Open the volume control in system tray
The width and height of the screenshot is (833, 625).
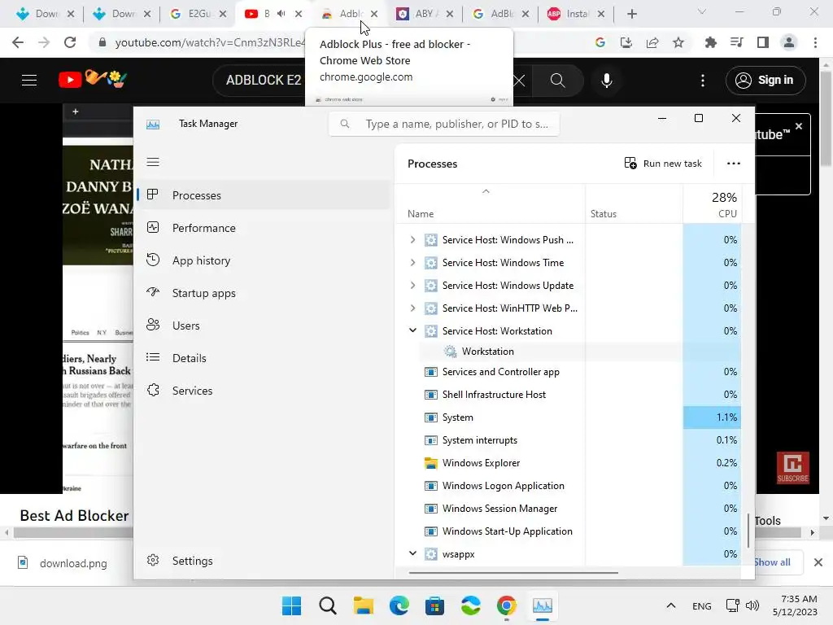tap(752, 605)
